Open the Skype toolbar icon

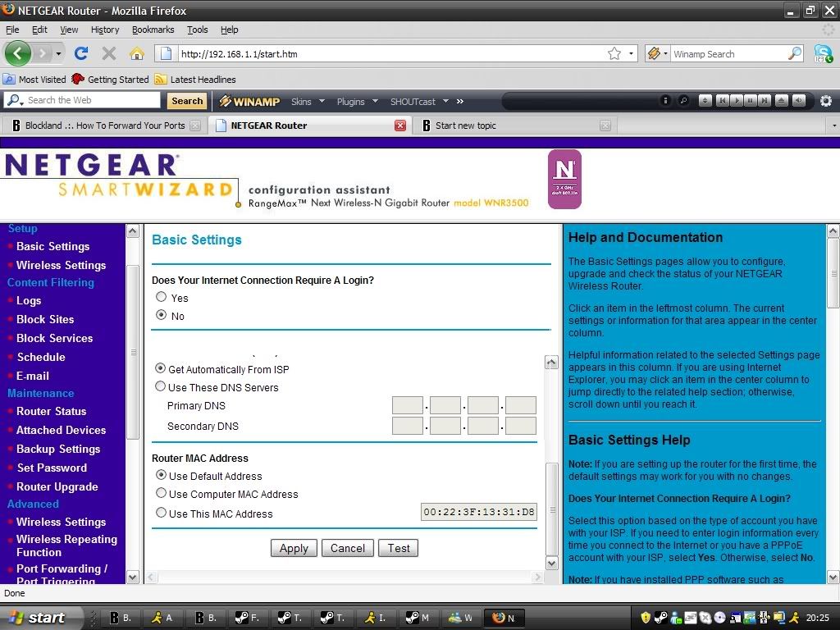824,53
